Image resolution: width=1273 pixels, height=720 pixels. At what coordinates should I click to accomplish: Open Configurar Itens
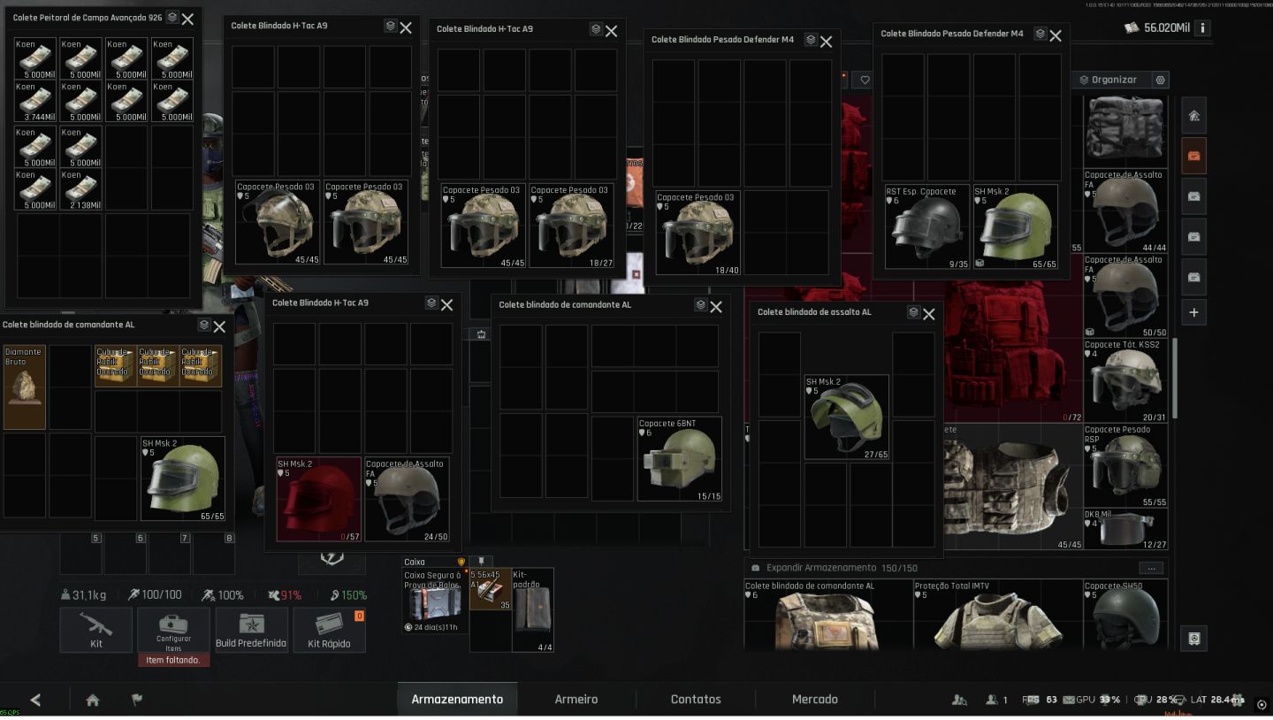click(174, 630)
